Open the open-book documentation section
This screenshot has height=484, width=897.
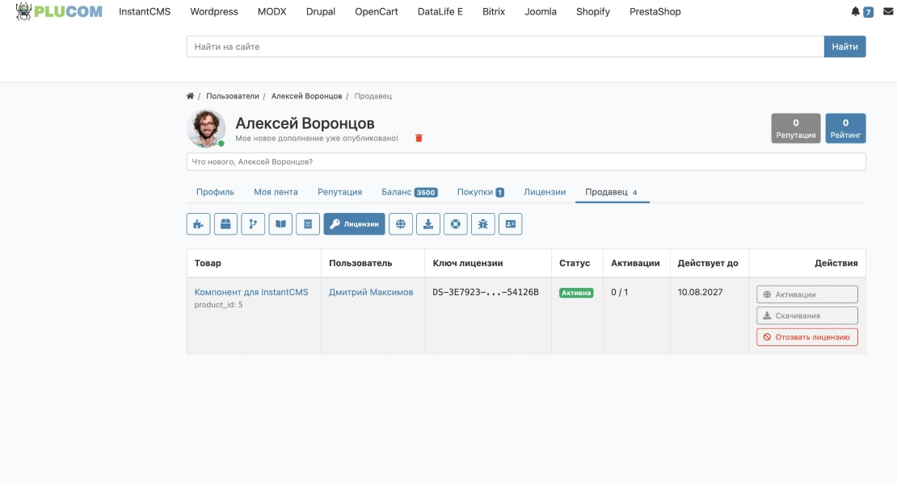[x=280, y=223]
